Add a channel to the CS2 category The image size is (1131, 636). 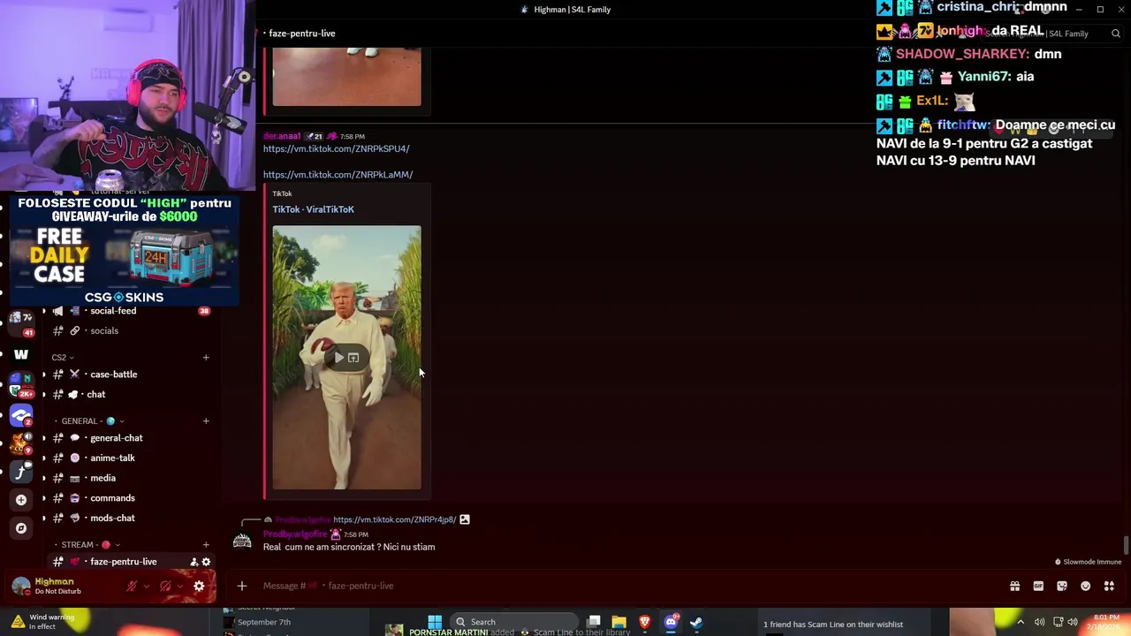206,358
